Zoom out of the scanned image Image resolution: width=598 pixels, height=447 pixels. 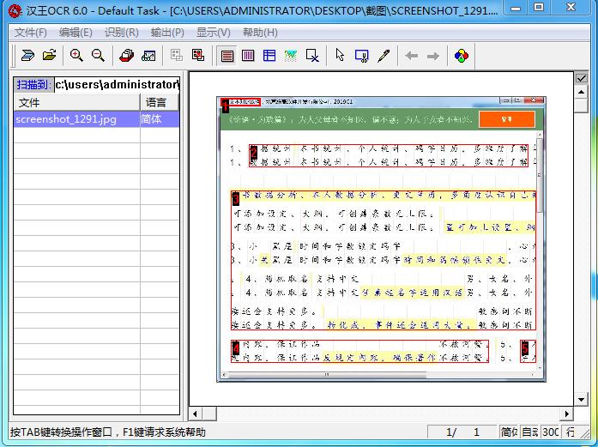(98, 56)
